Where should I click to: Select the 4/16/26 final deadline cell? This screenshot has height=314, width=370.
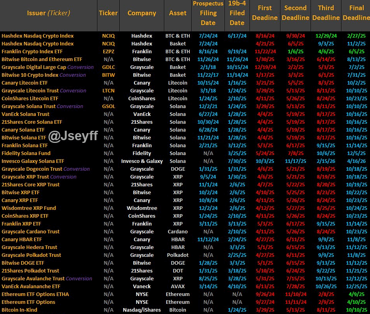tap(356, 161)
